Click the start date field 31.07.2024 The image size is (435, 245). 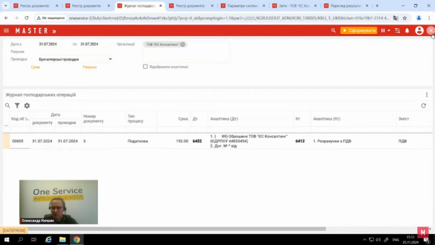pos(48,44)
